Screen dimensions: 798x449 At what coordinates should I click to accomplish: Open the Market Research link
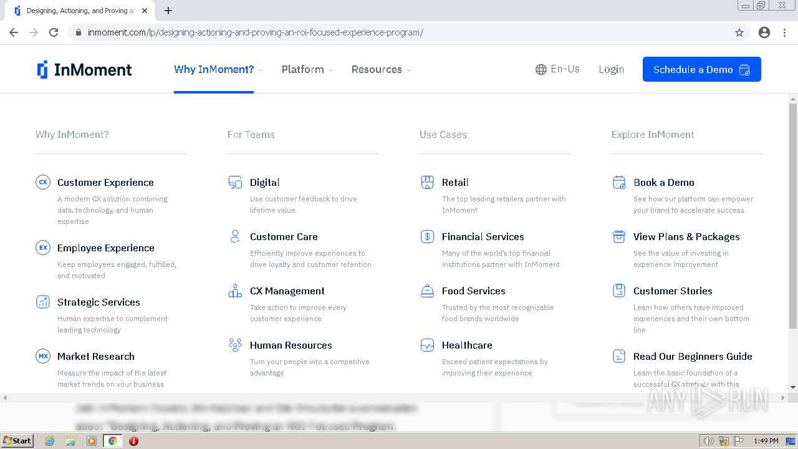[x=96, y=356]
